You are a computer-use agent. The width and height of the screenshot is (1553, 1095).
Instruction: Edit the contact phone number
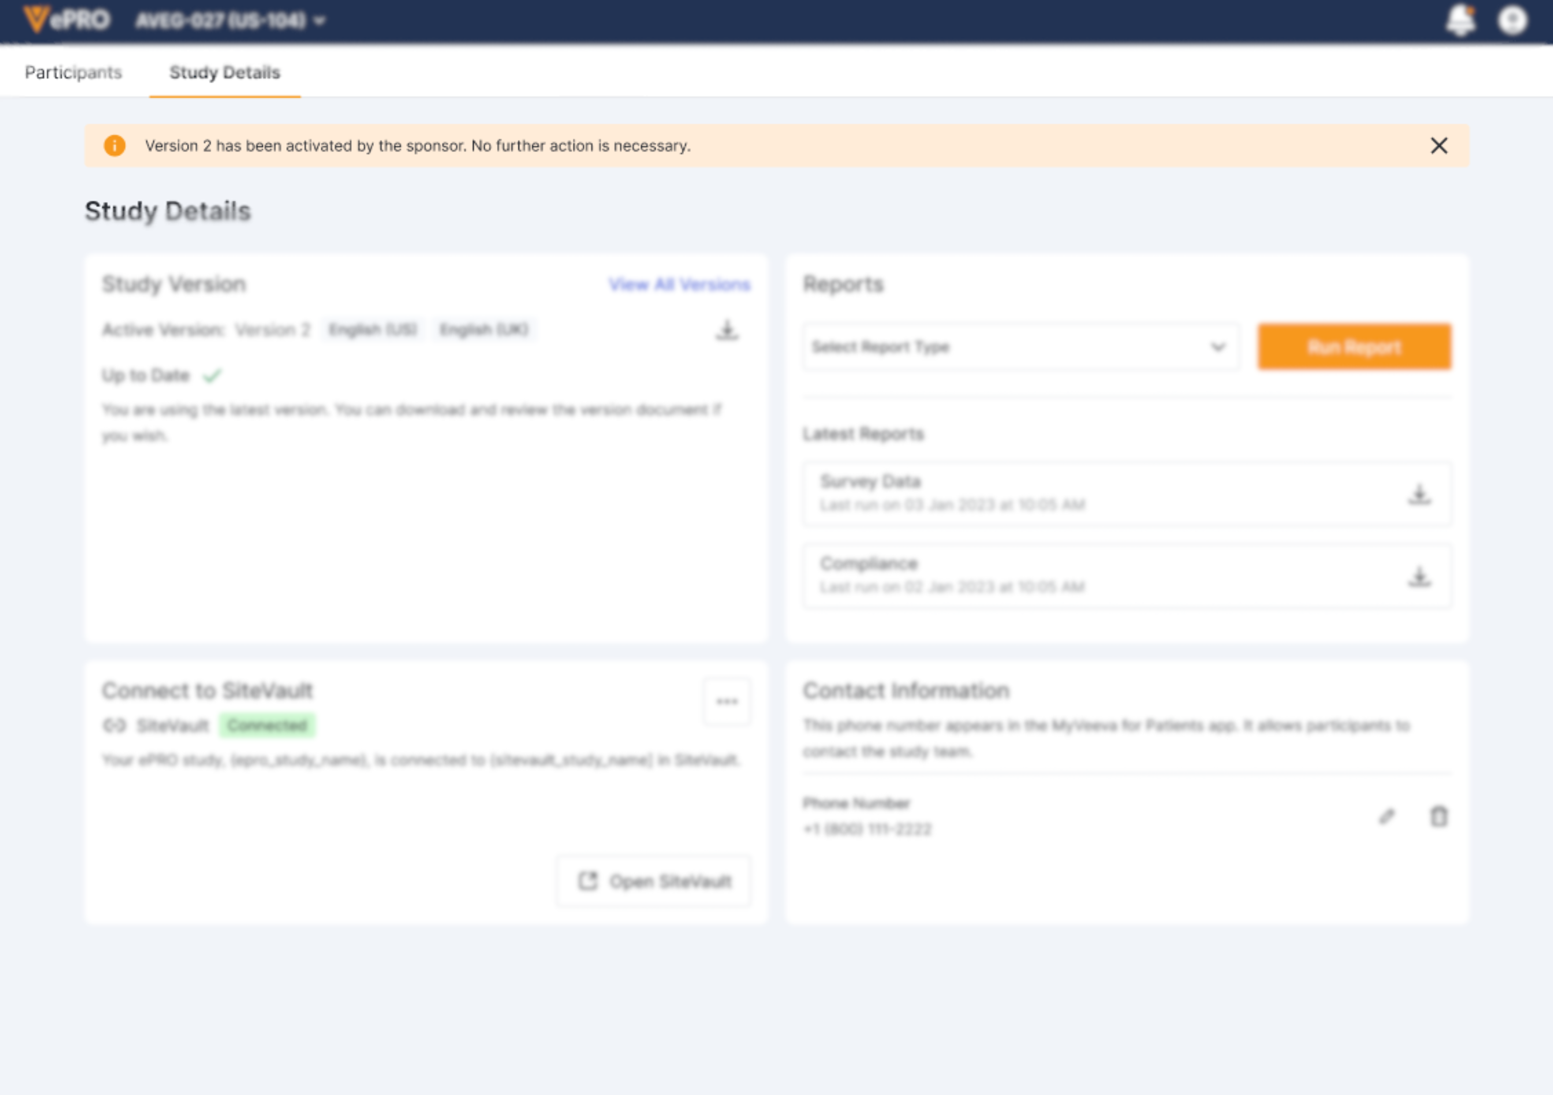[1387, 816]
